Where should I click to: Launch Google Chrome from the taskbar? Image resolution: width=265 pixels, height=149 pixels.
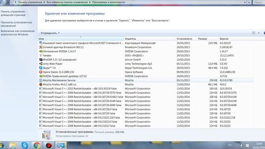point(37,145)
